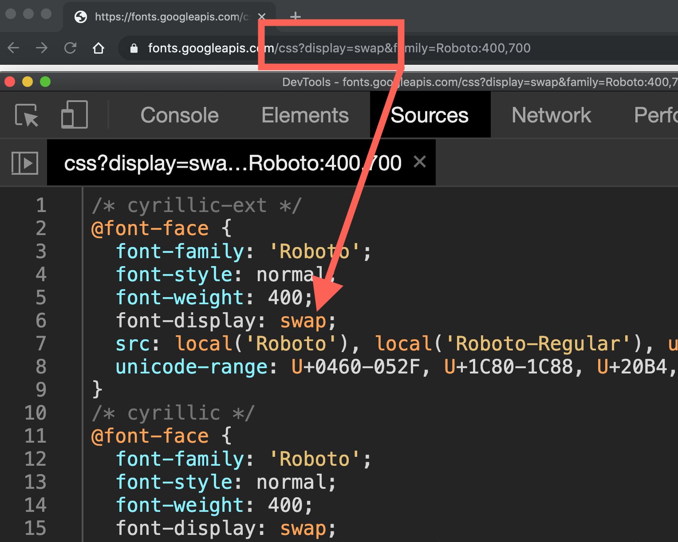Activate the inspect element picker icon

point(27,115)
